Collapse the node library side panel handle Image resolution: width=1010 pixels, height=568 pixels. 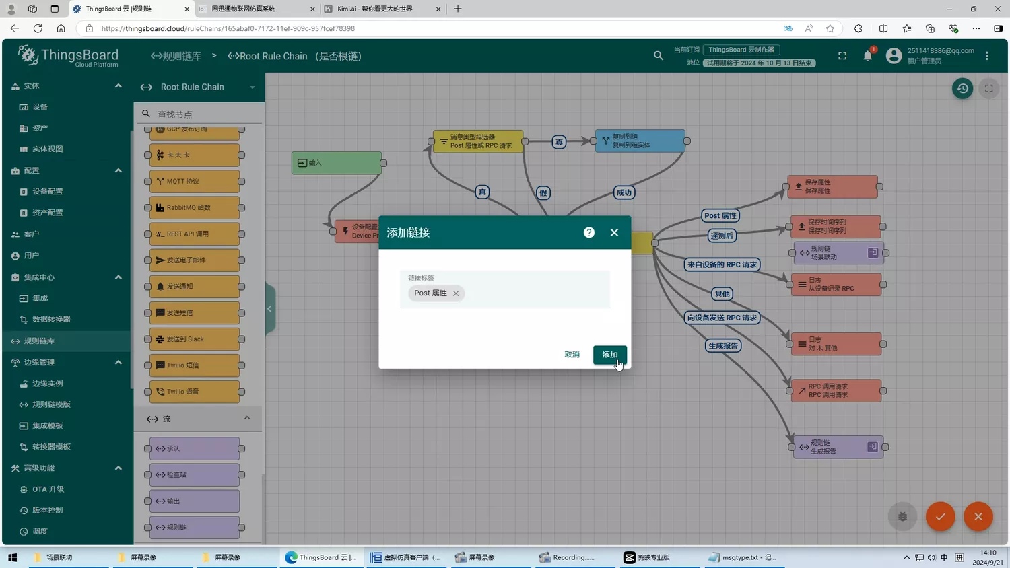tap(269, 309)
